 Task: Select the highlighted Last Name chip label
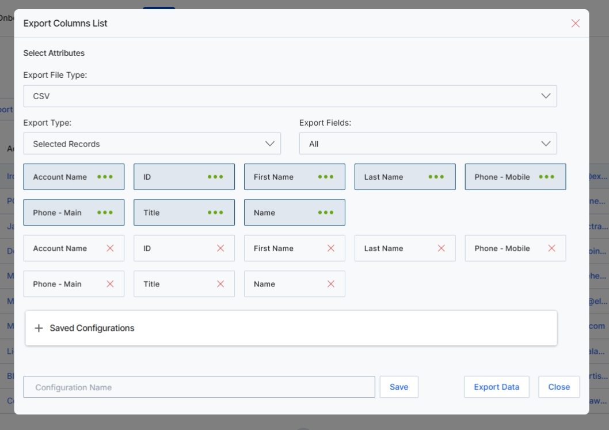(x=383, y=177)
